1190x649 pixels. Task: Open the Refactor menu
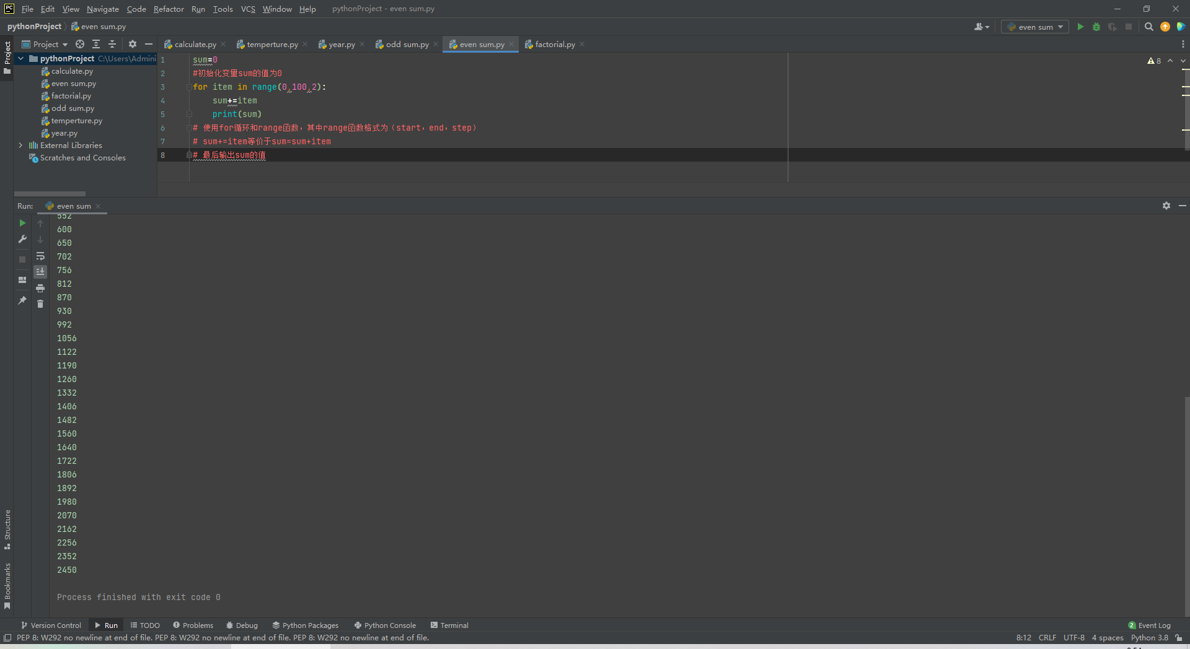tap(169, 9)
